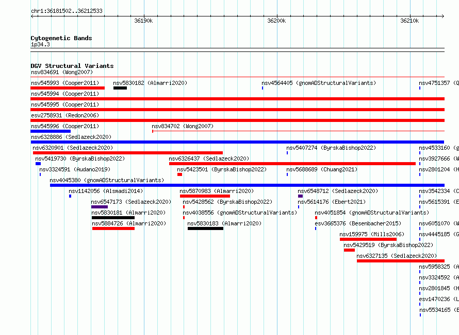Select the red nsv6327135 (Sedlazeck2020) bar
The height and width of the screenshot is (335, 459).
401,261
